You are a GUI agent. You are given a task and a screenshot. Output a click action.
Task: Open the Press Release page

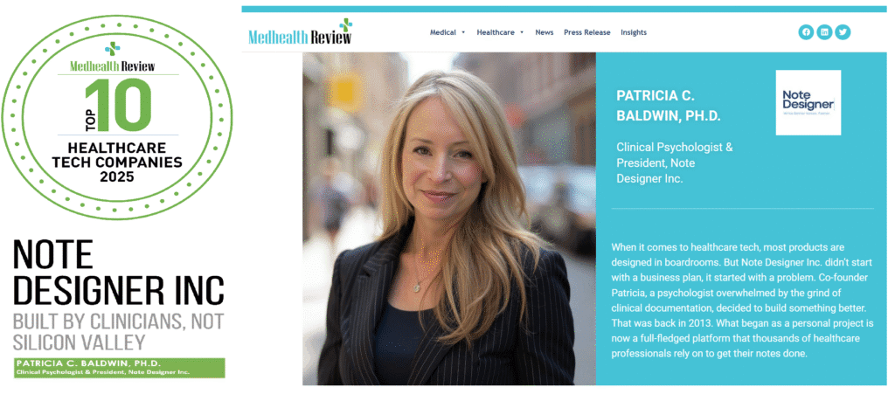pos(586,32)
